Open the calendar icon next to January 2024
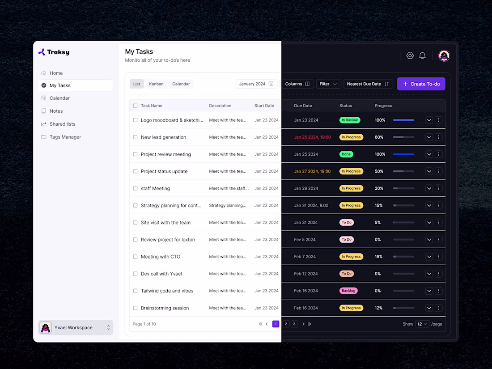This screenshot has height=369, width=492. (x=272, y=84)
